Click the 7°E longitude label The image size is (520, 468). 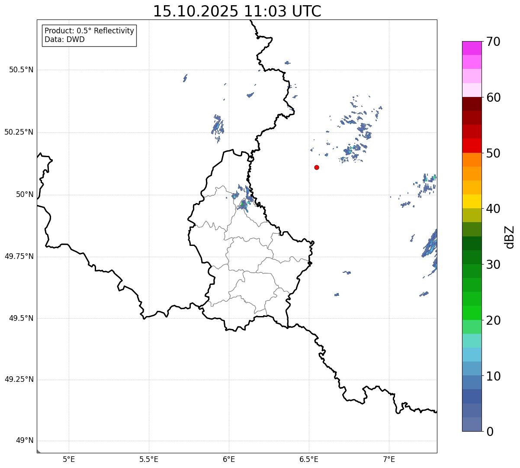389,459
